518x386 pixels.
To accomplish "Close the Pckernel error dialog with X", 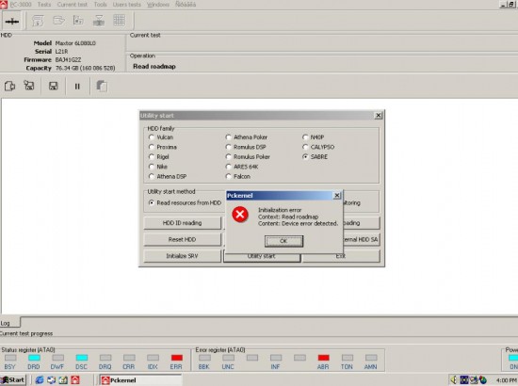I will click(x=336, y=196).
